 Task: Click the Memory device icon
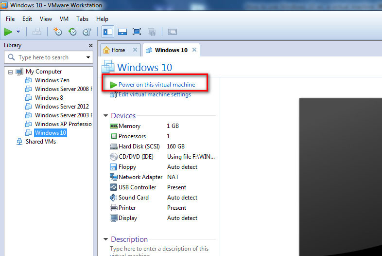(114, 126)
